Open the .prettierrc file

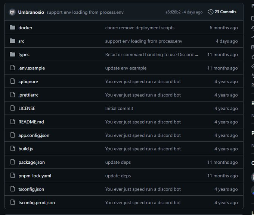coord(28,95)
